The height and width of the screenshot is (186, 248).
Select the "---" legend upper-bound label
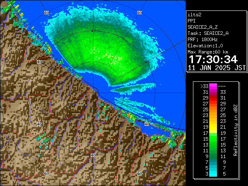pyautogui.click(x=222, y=86)
